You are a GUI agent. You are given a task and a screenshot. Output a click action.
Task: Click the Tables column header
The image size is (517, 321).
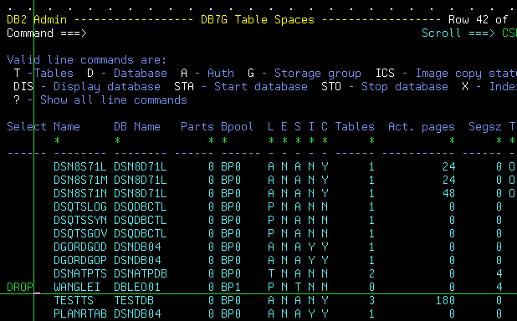[x=355, y=127]
